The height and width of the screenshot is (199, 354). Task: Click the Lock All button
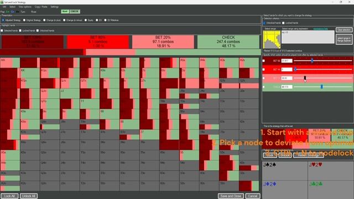[x=9, y=196]
